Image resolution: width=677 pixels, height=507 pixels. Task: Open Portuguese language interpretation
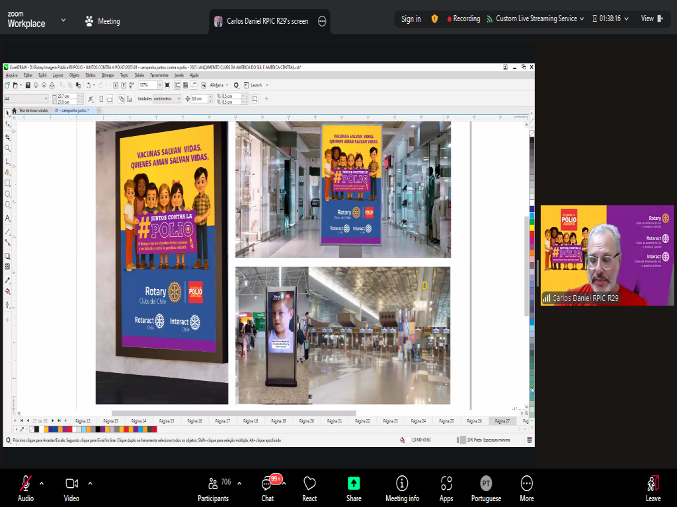pyautogui.click(x=486, y=484)
